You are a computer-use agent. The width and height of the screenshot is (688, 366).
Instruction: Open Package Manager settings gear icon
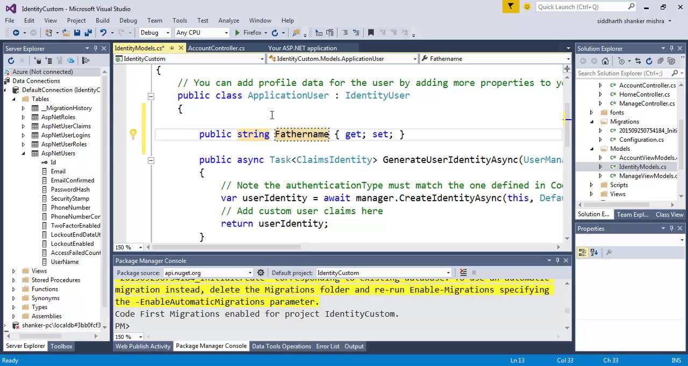click(261, 273)
